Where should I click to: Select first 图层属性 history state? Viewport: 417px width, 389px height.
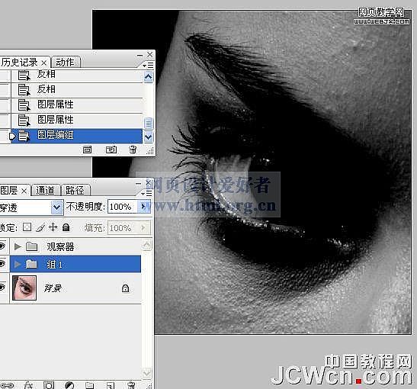click(77, 105)
